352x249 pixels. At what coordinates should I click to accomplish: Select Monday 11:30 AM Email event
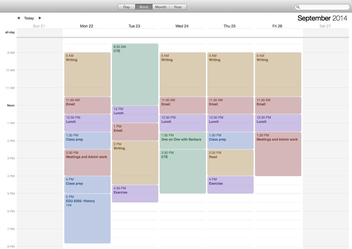click(x=87, y=105)
